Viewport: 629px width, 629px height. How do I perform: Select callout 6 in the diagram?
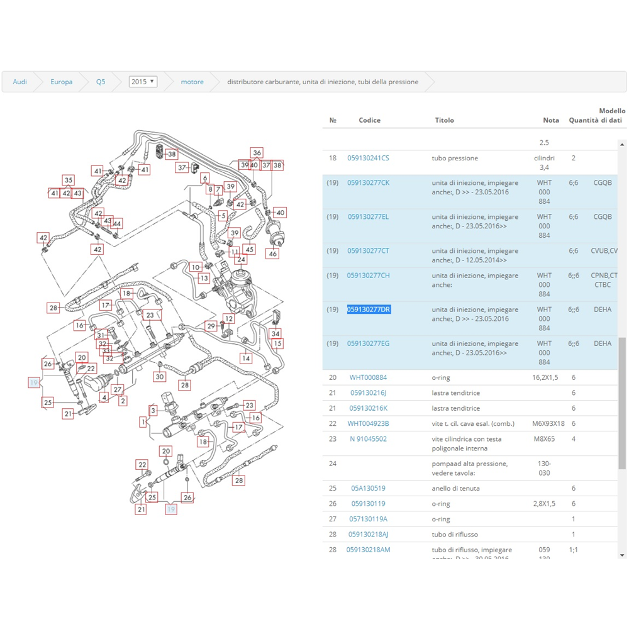click(205, 178)
